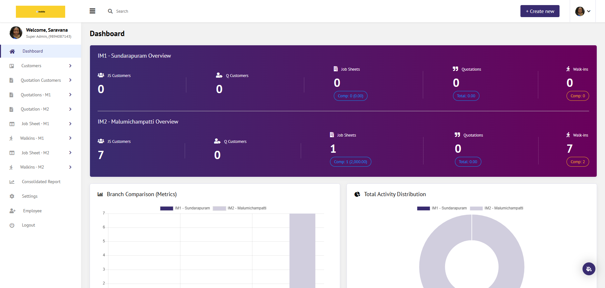Image resolution: width=605 pixels, height=288 pixels.
Task: Expand the Walkins - M2 chevron
Action: [70, 167]
